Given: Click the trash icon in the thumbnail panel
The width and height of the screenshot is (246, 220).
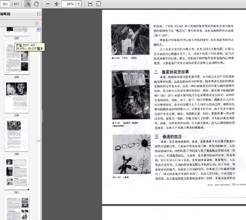Looking at the screenshot, I should [x=37, y=23].
